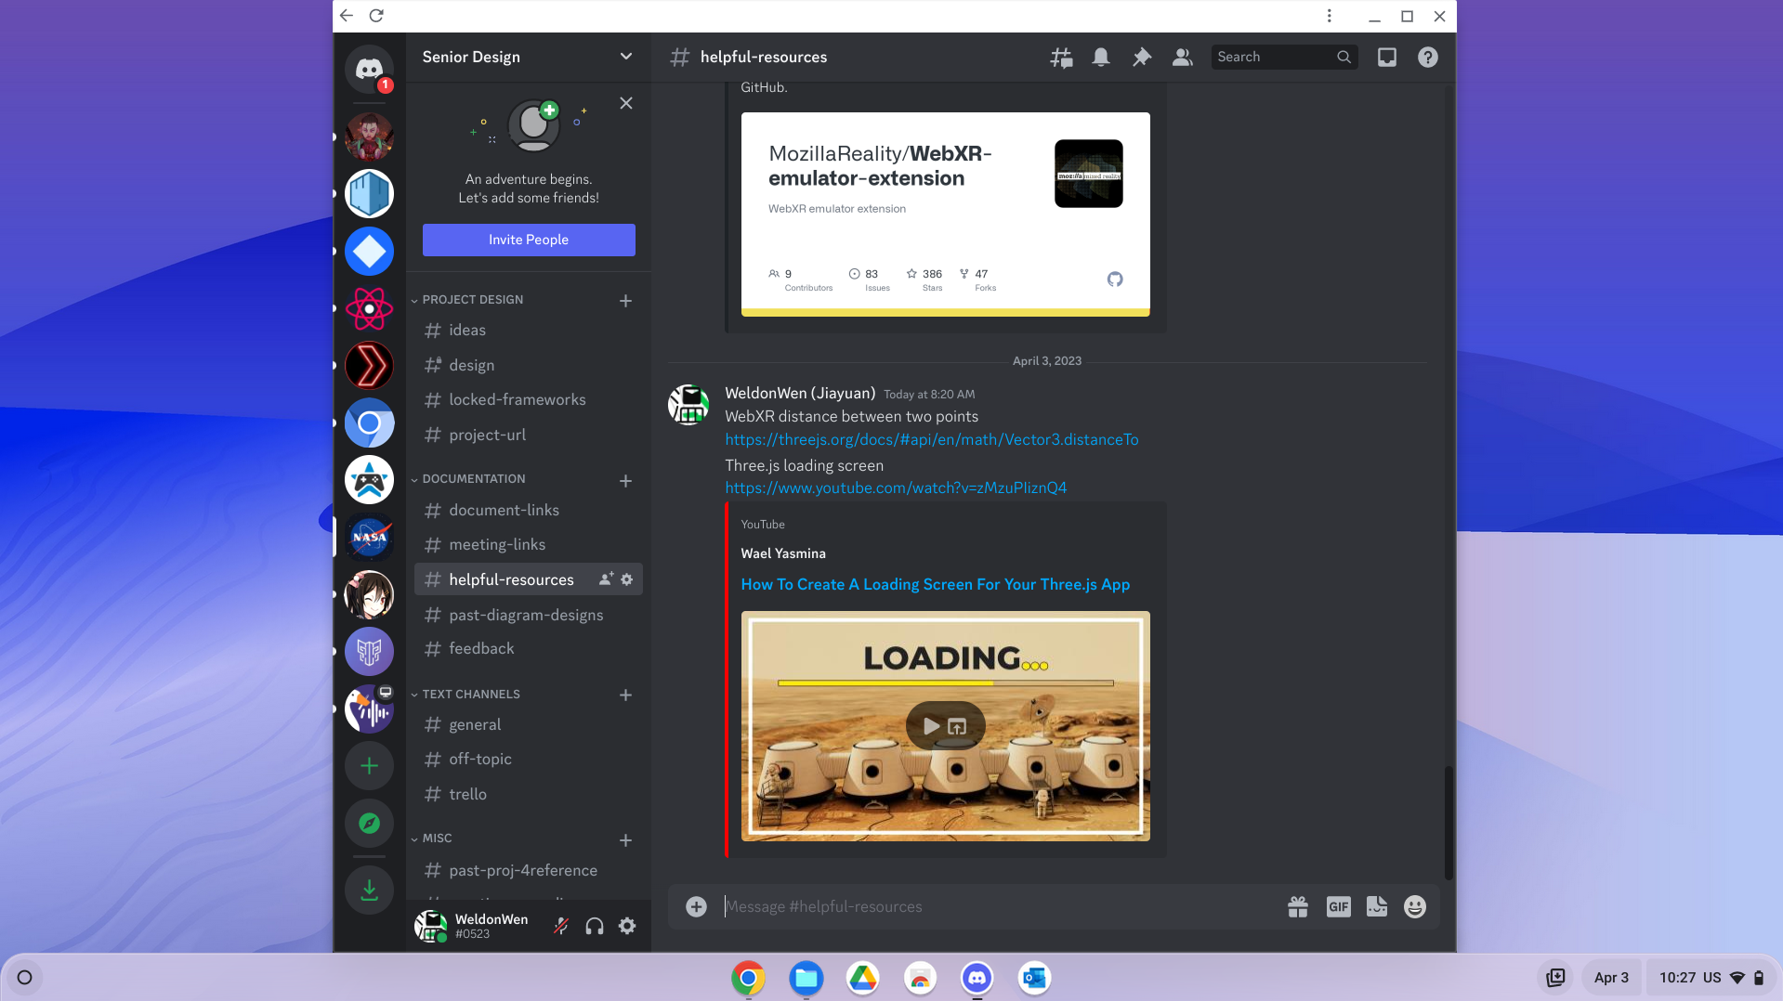Toggle deafen headphones icon
Screen dimensions: 1783x1001
click(595, 926)
